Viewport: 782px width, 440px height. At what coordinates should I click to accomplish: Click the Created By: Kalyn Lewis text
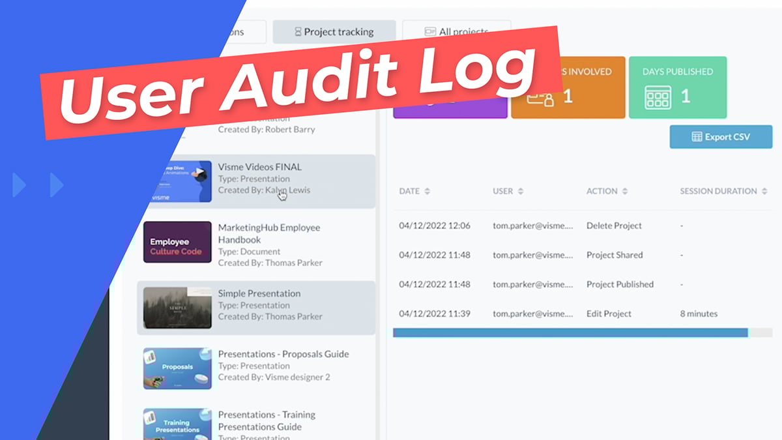coord(264,190)
